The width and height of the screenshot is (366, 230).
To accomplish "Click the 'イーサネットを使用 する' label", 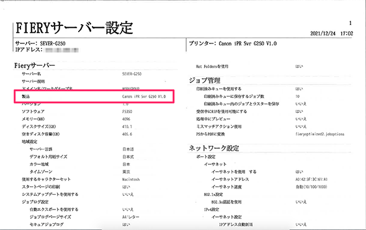I will coord(234,172).
